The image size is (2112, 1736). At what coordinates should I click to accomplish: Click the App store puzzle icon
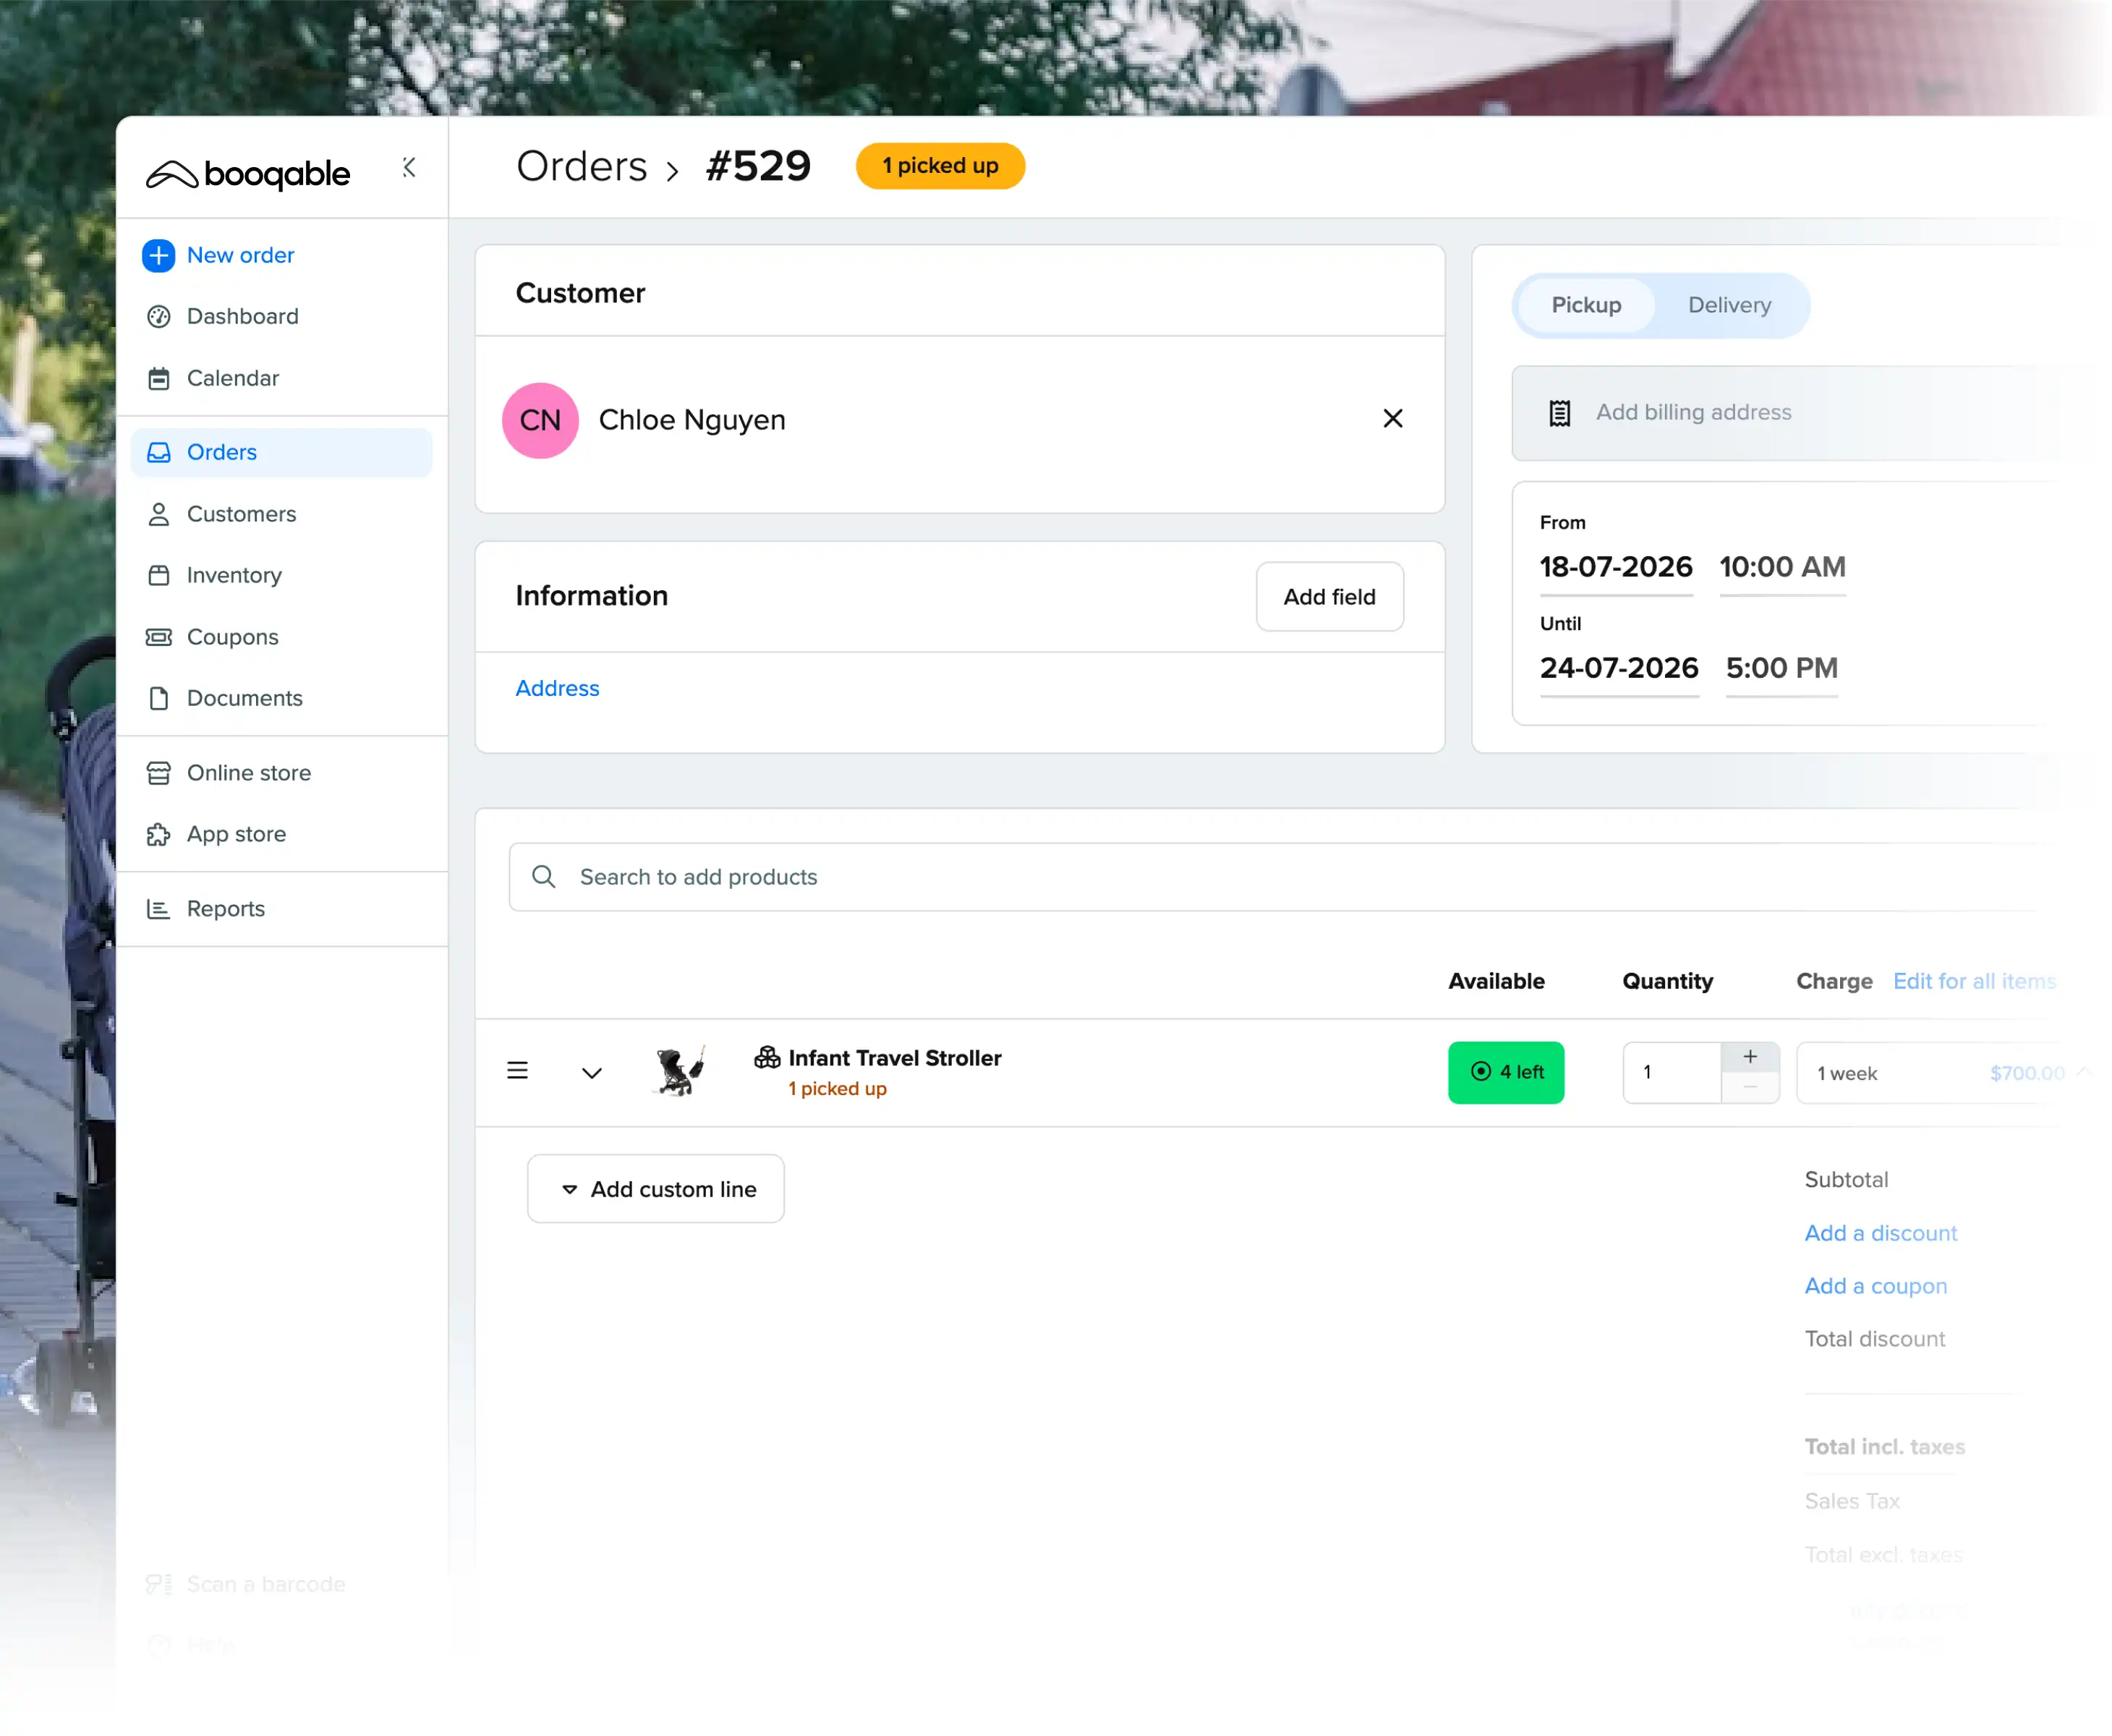click(x=158, y=834)
